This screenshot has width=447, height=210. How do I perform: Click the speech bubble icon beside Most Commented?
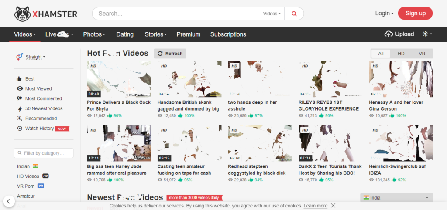pos(19,99)
